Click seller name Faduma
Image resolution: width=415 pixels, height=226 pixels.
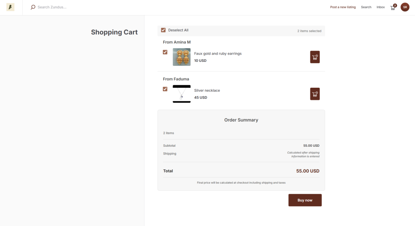(182, 79)
